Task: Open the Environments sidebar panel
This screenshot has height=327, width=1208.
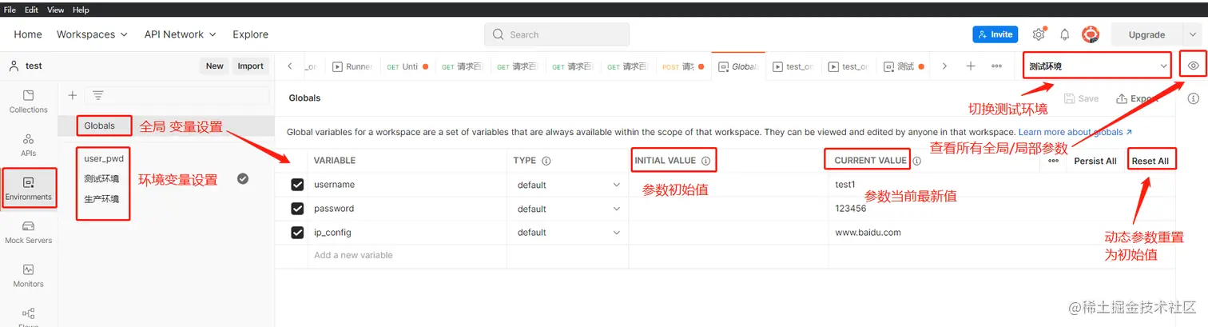Action: 29,189
